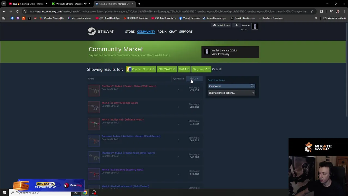Sort results by QUANTITY column
This screenshot has height=196, width=348.
click(x=179, y=79)
